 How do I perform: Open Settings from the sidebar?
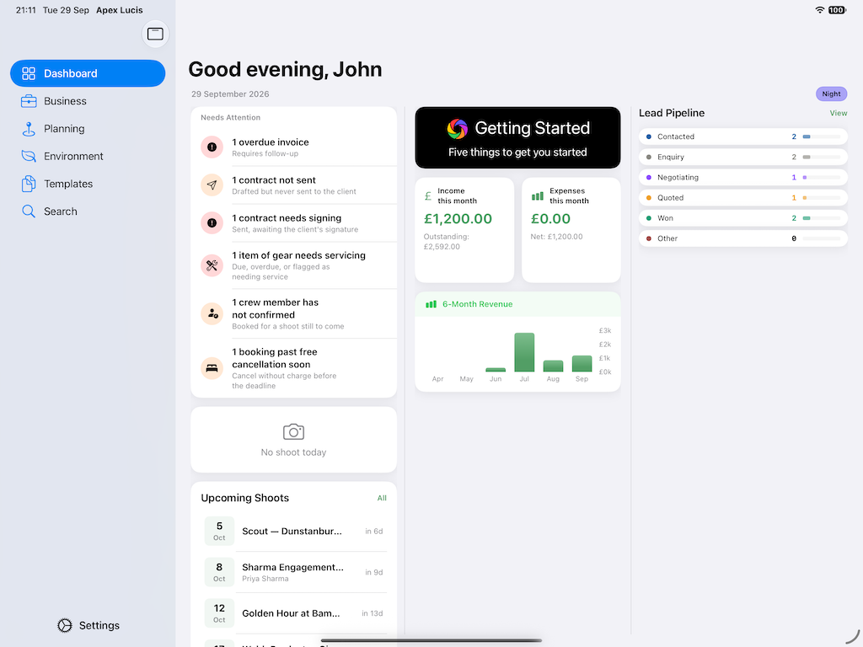coord(88,626)
